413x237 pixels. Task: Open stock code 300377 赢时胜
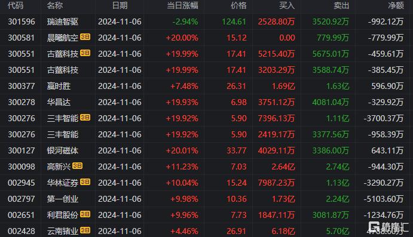click(x=22, y=86)
